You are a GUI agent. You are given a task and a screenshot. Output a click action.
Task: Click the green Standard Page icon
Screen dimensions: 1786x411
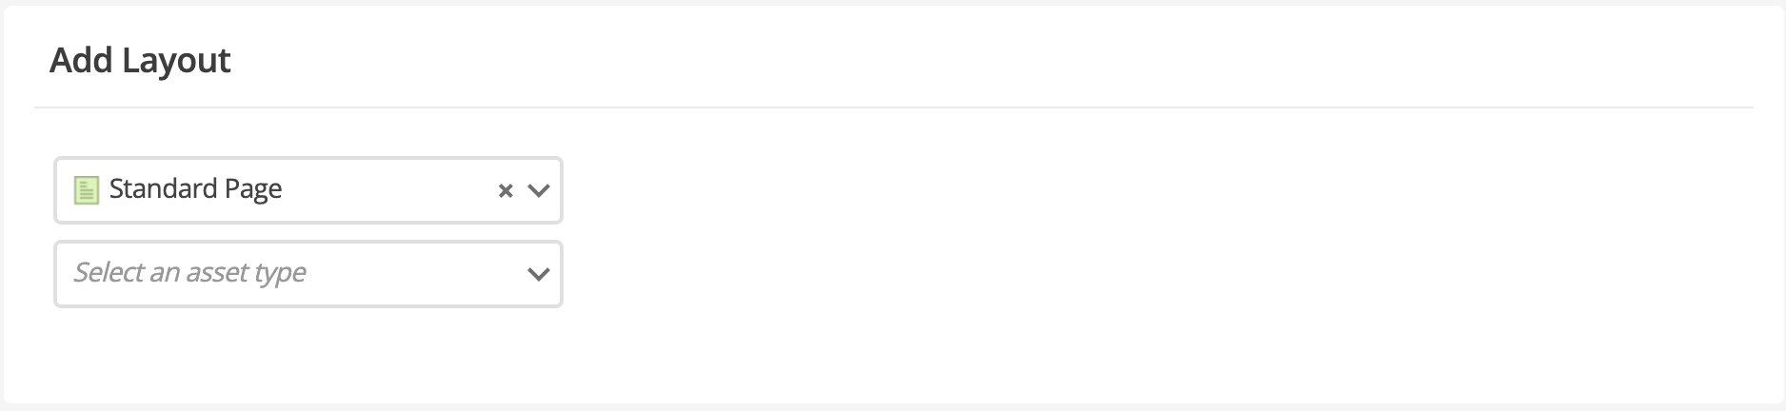(x=87, y=190)
